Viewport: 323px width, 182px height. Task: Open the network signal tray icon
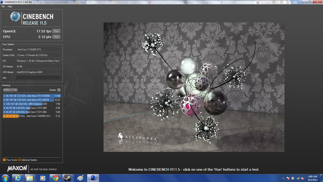coord(298,178)
